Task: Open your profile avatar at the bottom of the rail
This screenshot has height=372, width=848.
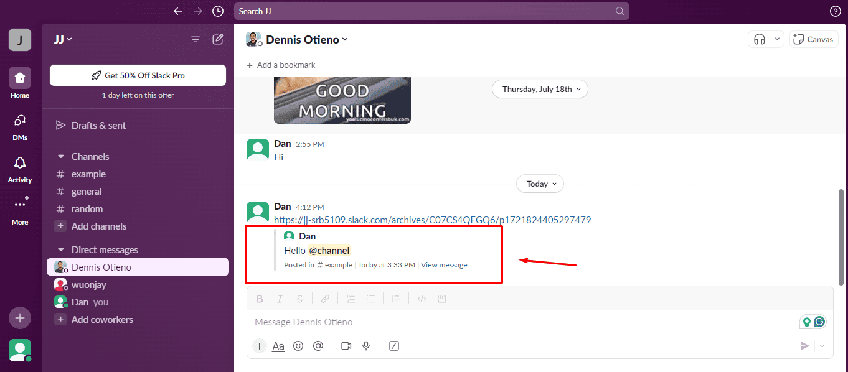Action: tap(20, 350)
